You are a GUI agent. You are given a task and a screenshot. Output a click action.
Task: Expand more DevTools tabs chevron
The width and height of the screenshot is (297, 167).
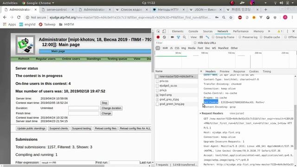point(269,31)
